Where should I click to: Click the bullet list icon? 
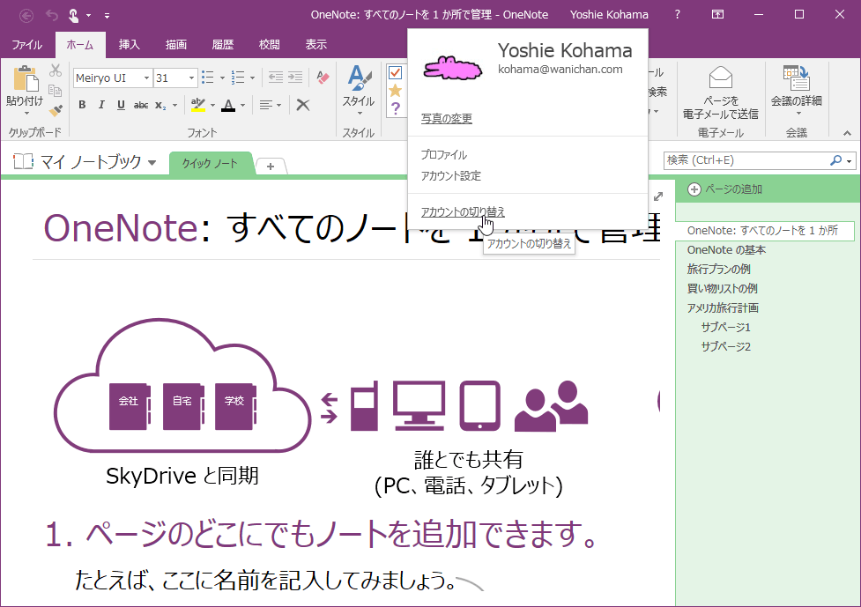coord(208,78)
